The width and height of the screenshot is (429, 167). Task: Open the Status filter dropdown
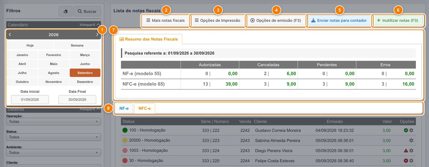[54, 137]
